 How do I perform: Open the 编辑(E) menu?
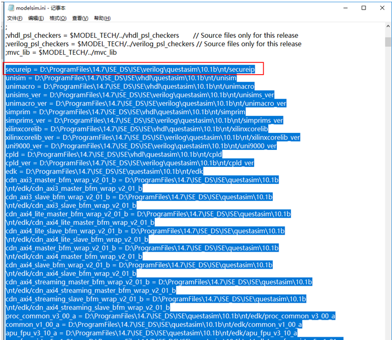(x=36, y=18)
